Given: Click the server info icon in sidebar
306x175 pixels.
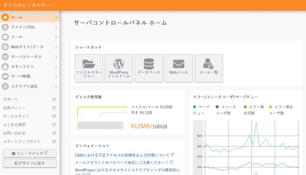Looking at the screenshot, I should [x=5, y=77].
